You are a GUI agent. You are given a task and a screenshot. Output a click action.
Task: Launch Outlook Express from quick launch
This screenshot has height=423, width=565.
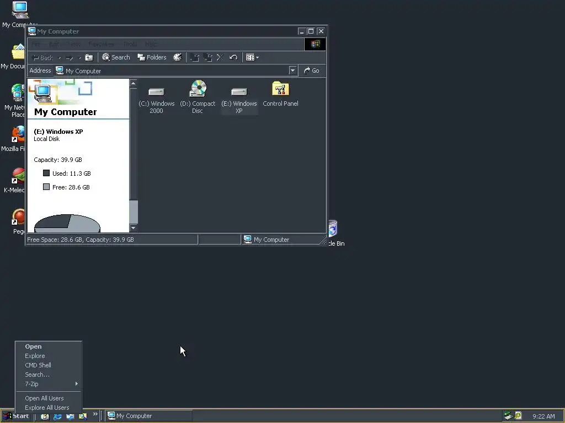click(x=70, y=416)
